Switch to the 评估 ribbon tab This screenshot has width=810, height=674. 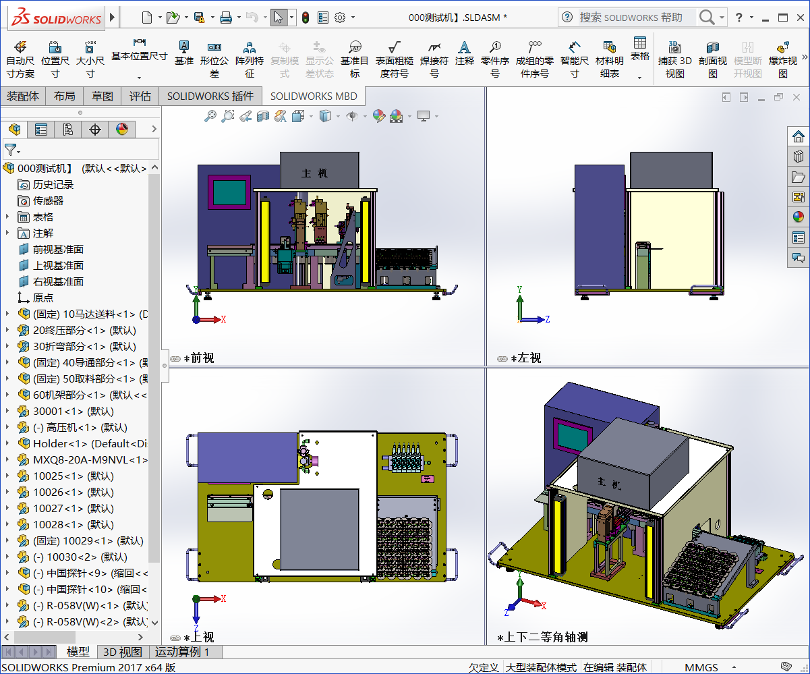(140, 96)
